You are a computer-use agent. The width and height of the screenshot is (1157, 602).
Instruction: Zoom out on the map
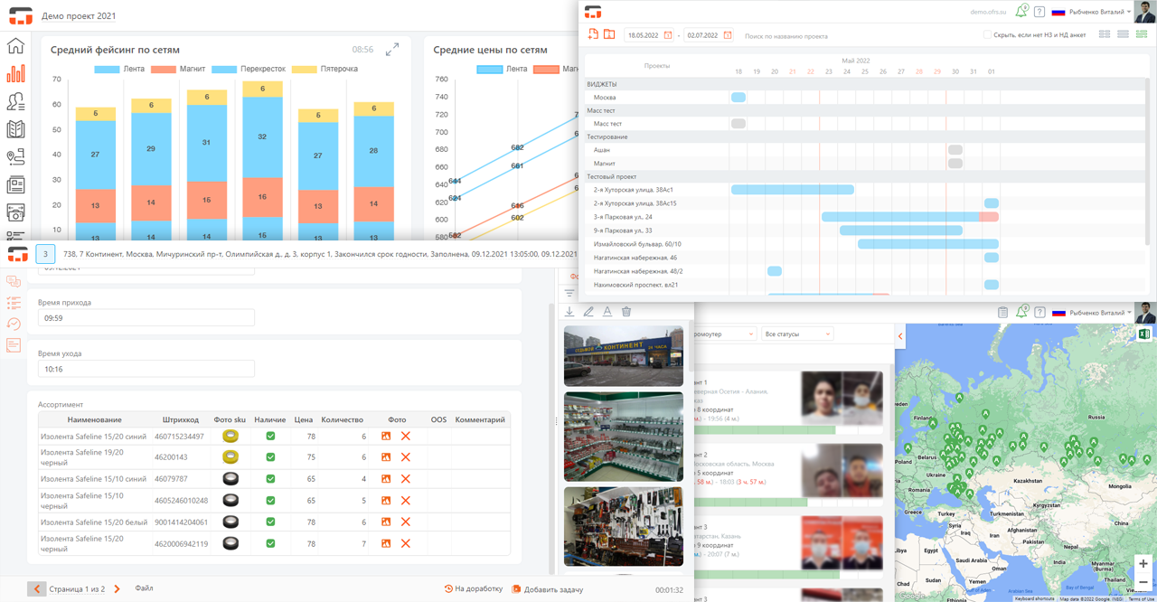coord(1143,582)
